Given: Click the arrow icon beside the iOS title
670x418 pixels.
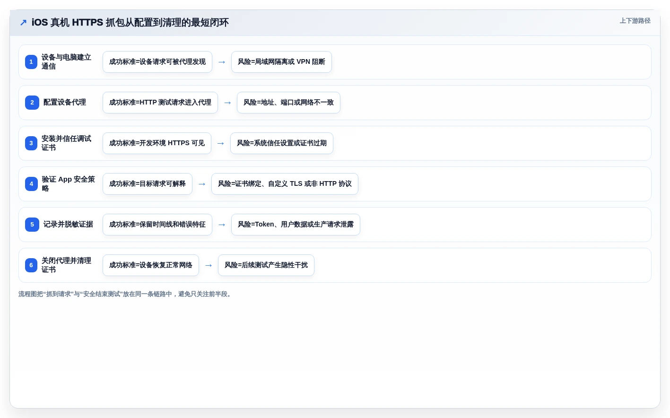Looking at the screenshot, I should click(23, 23).
